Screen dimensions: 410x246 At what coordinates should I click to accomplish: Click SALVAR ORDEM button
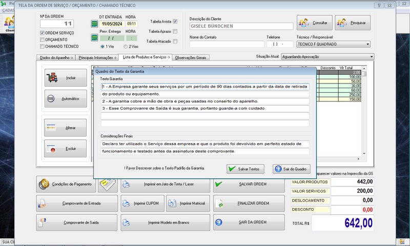[x=249, y=184]
